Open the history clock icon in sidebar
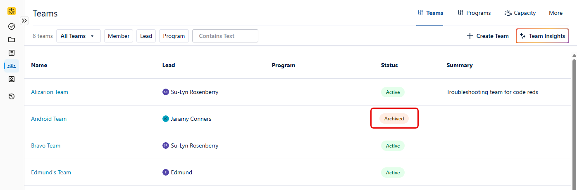 [12, 96]
